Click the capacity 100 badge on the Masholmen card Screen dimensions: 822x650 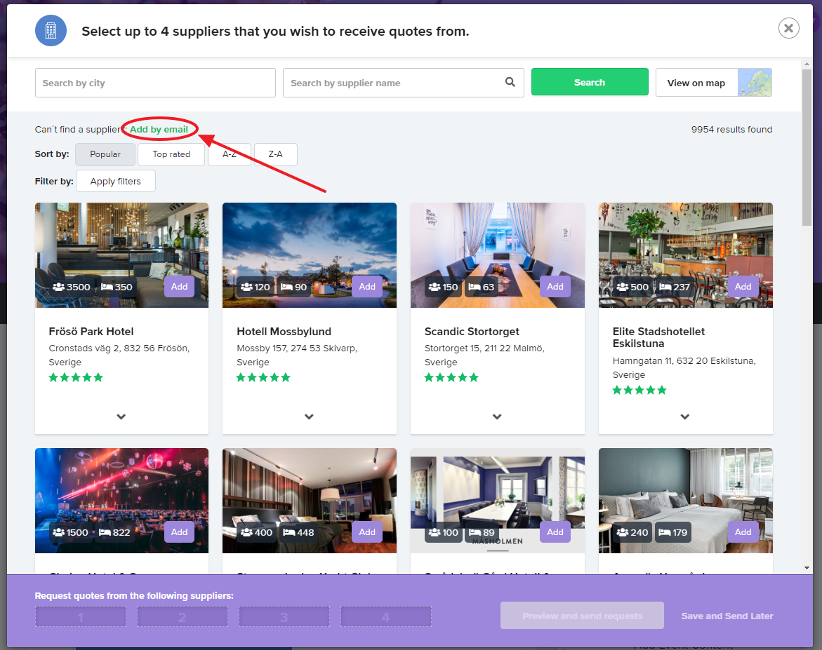[x=443, y=532]
